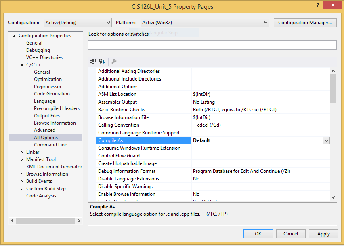344x246 pixels.
Task: Select Output Files in the tree
Action: click(x=47, y=116)
